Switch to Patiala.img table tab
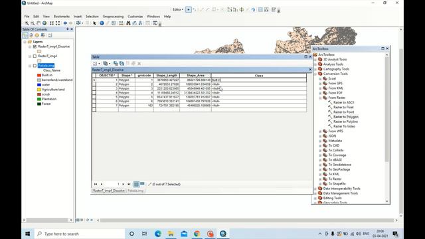 click(x=135, y=191)
